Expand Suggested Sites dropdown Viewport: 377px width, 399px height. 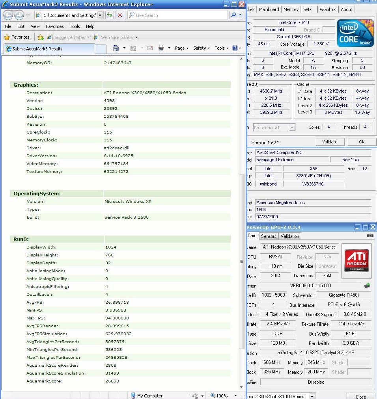[x=88, y=37]
